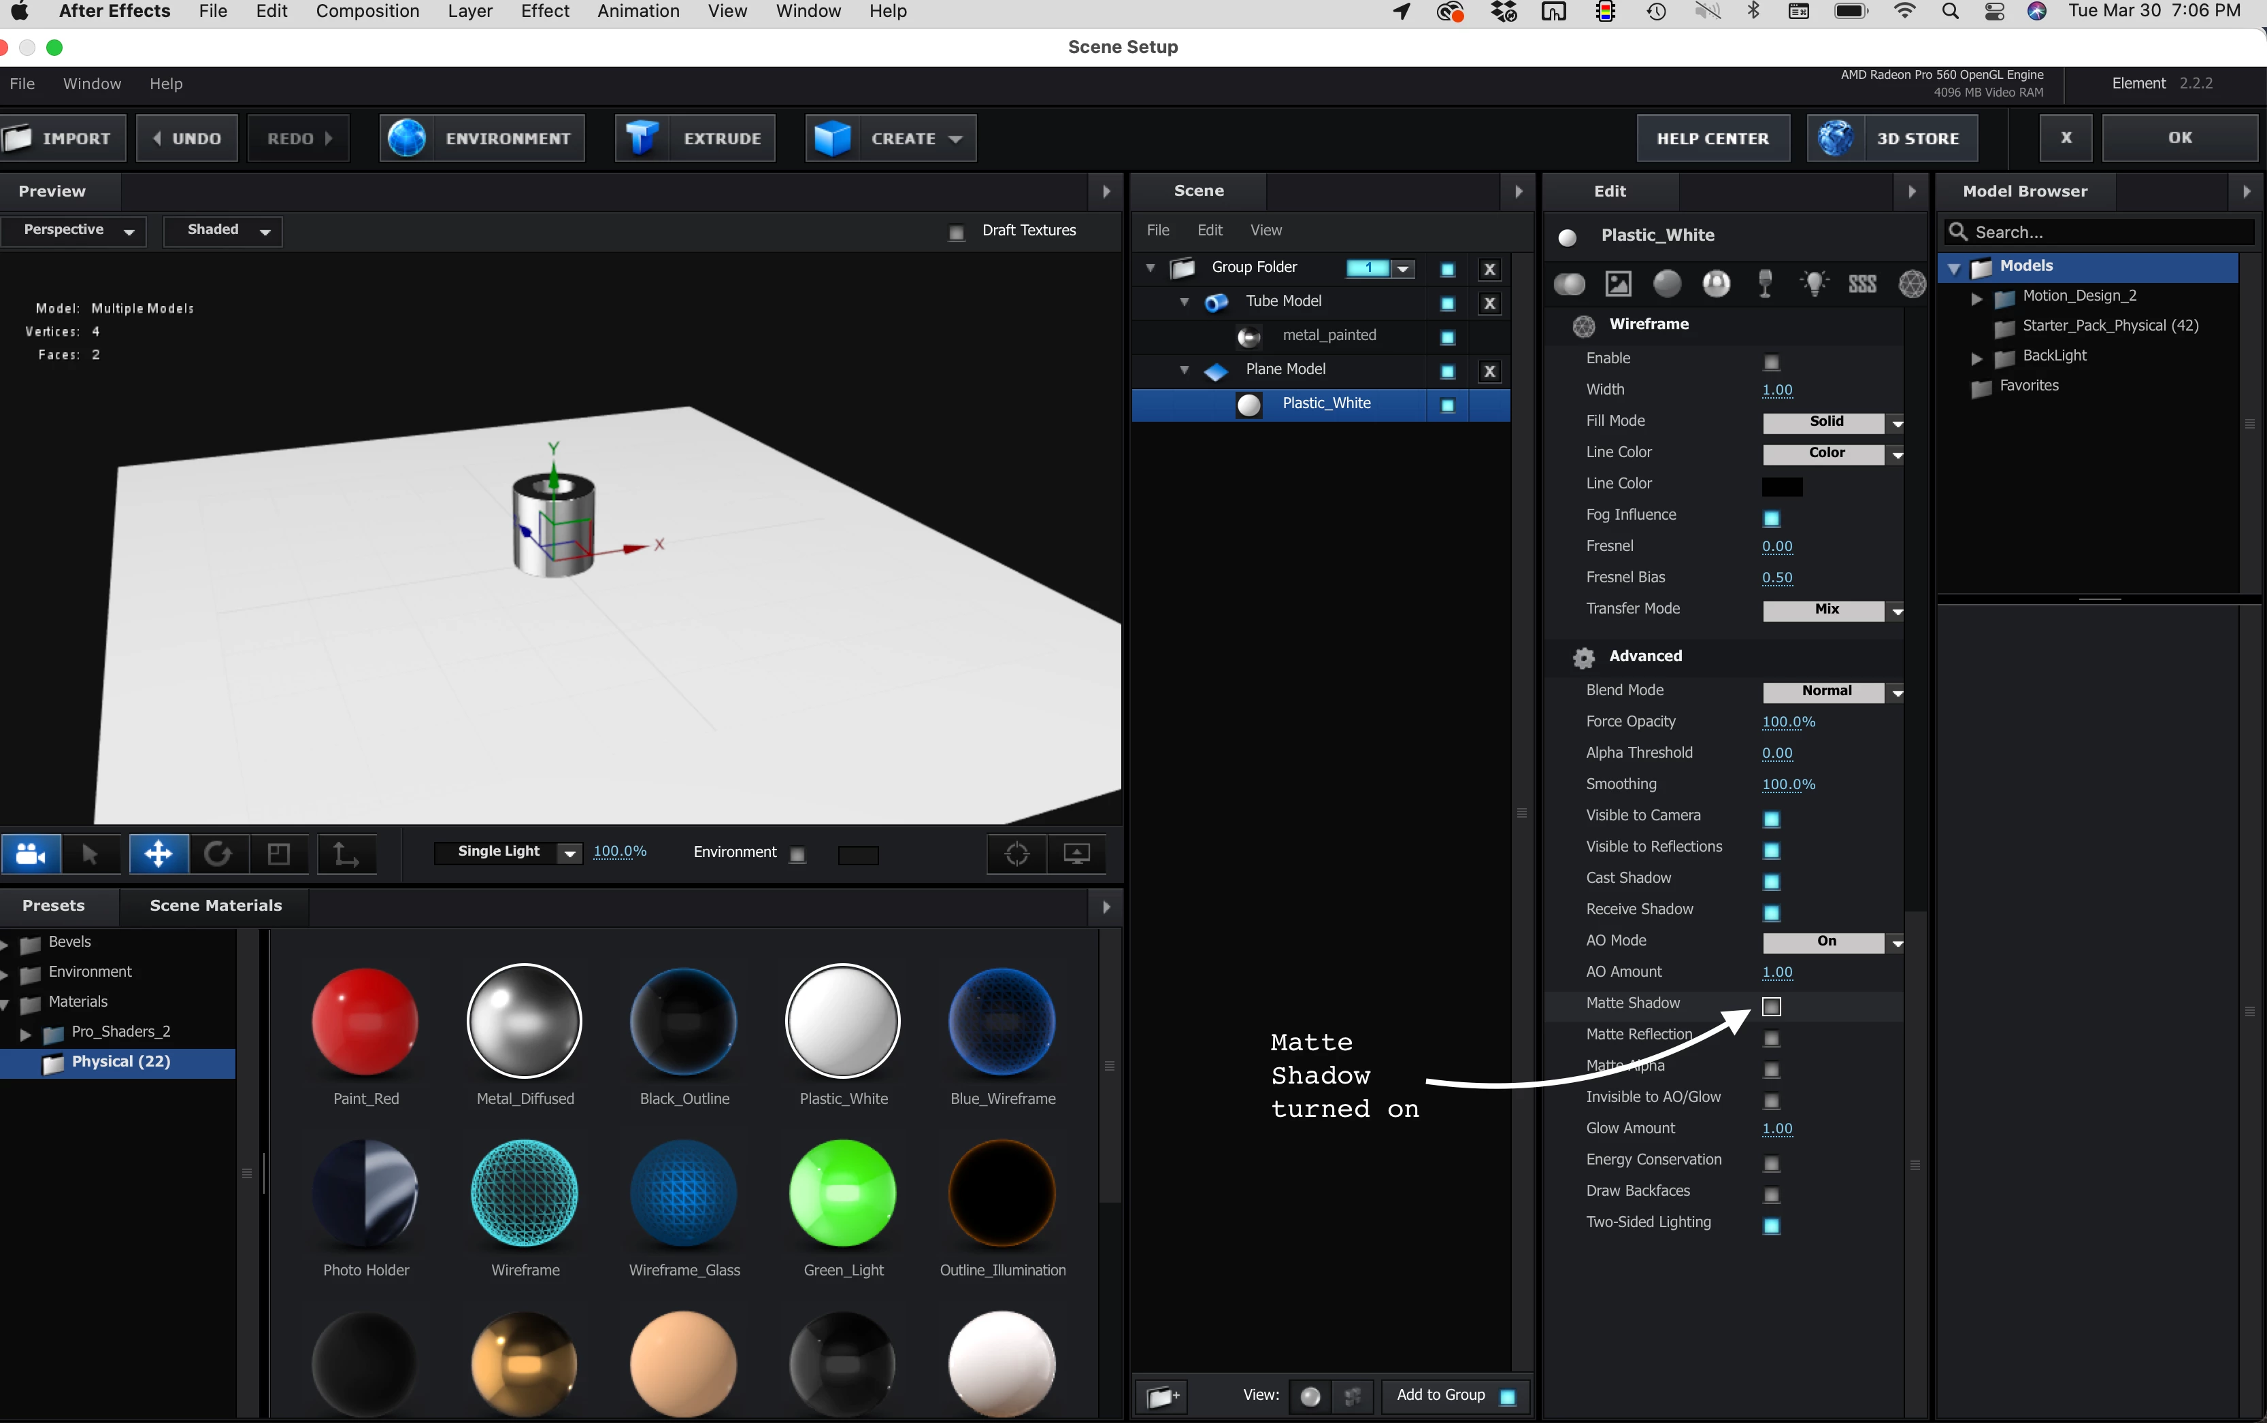This screenshot has width=2267, height=1423.
Task: Select the rotate tool in preview toolbar
Action: coord(218,854)
